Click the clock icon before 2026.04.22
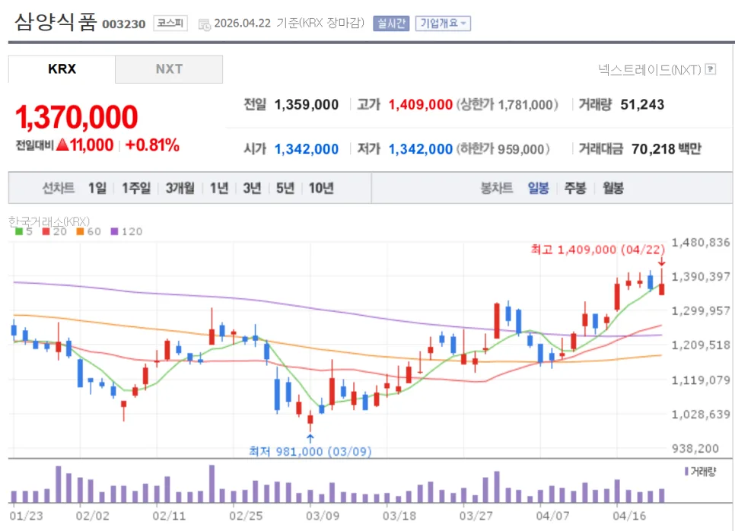Viewport: 735px width, 531px height. pos(205,24)
